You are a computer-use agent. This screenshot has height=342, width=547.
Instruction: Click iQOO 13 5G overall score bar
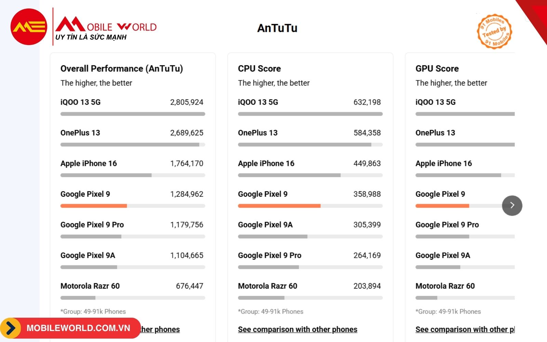[133, 114]
